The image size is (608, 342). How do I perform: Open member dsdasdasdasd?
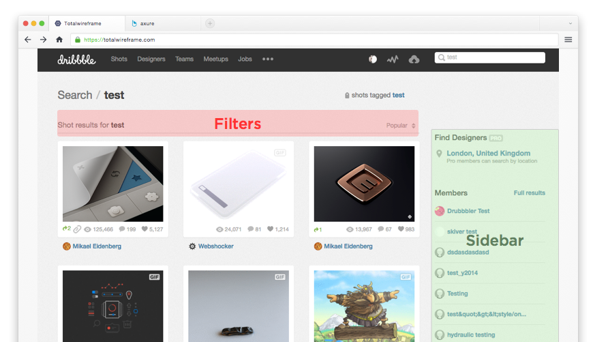(x=468, y=253)
